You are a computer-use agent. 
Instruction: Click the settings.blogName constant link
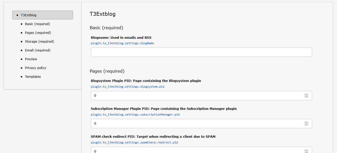(122, 43)
